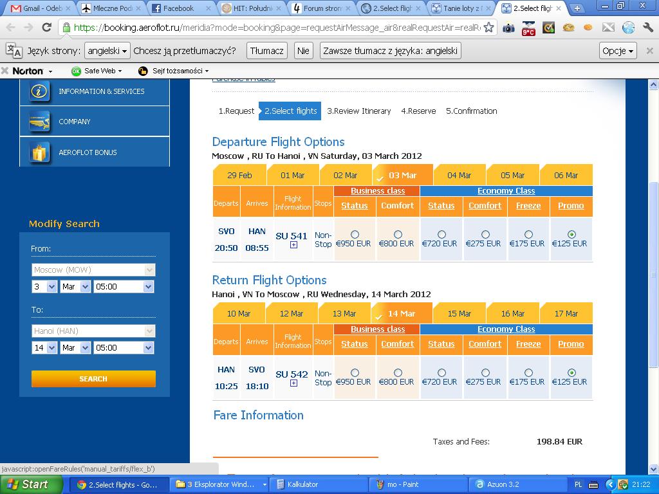Image resolution: width=659 pixels, height=494 pixels.
Task: Open the return time dropdown 05:00
Action: pyautogui.click(x=124, y=347)
